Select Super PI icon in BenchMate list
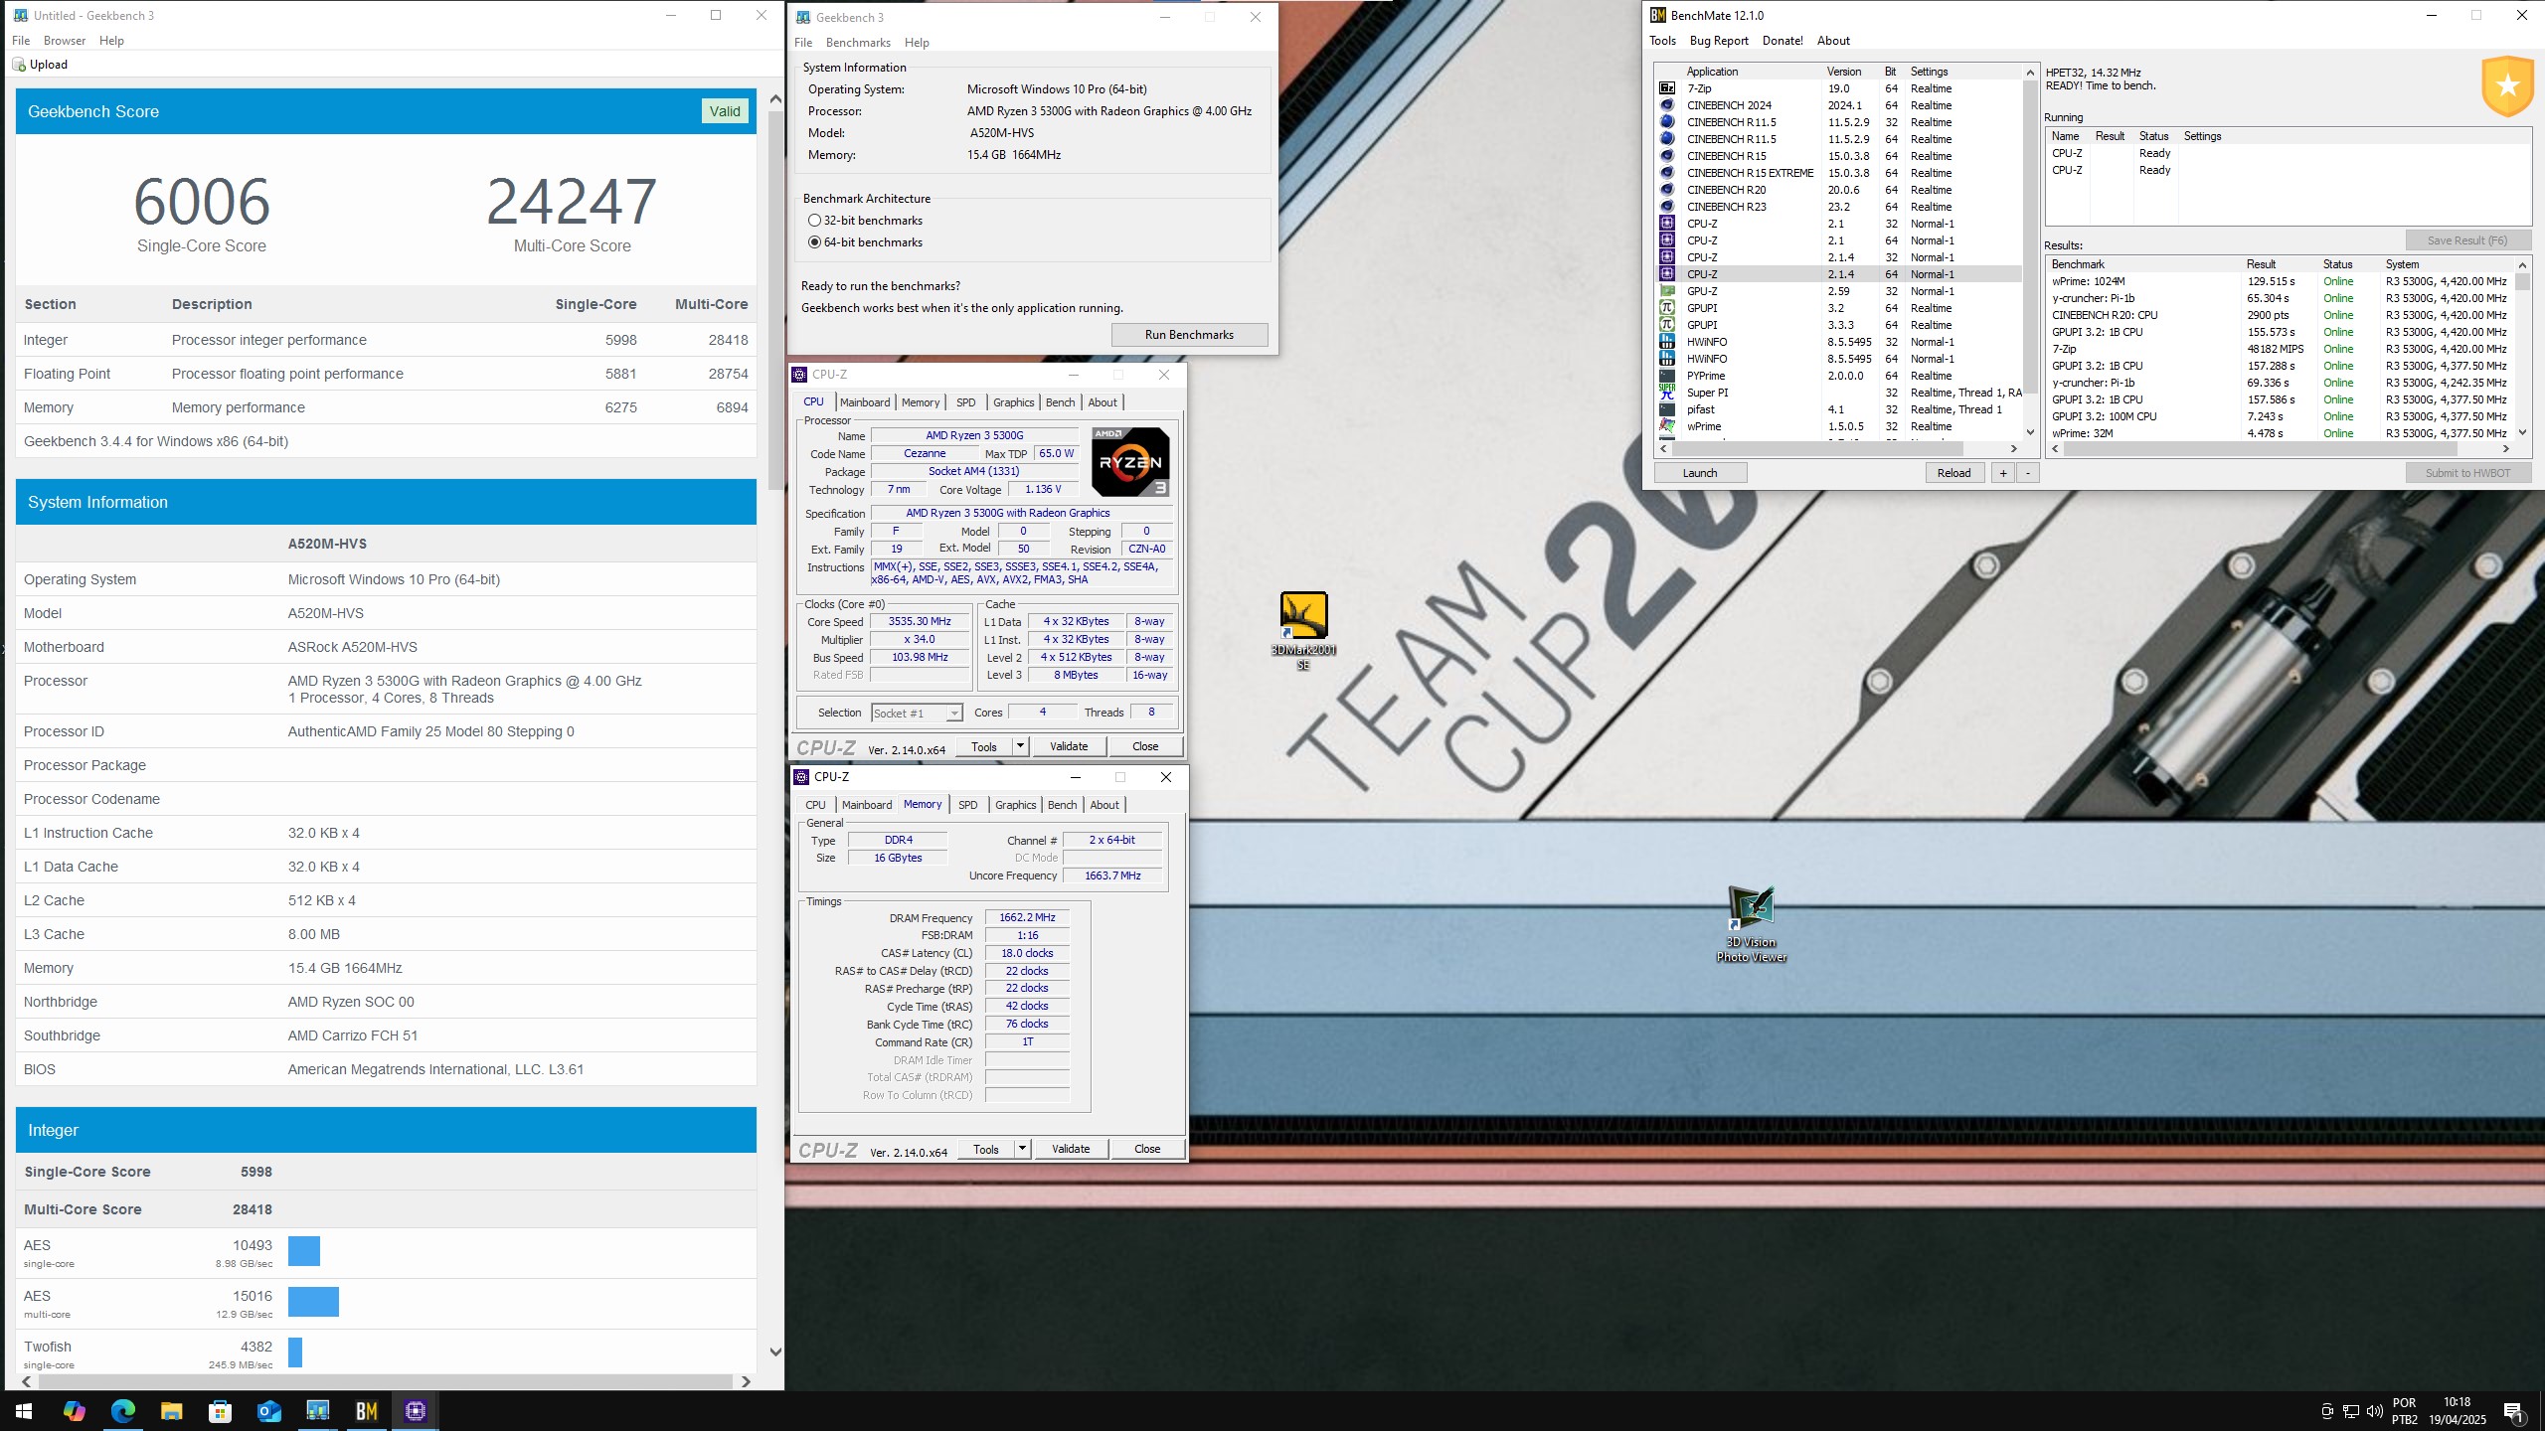2545x1431 pixels. pyautogui.click(x=1667, y=393)
